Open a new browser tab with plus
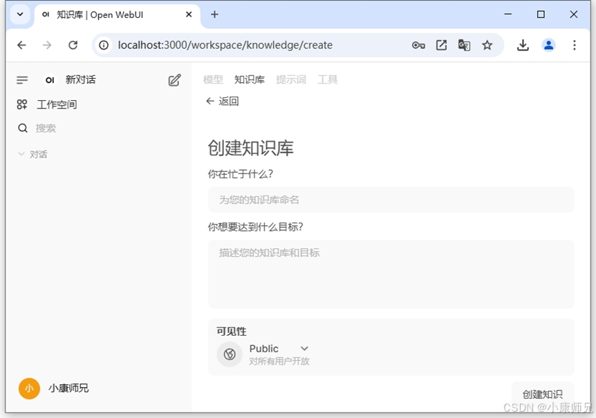 click(214, 15)
